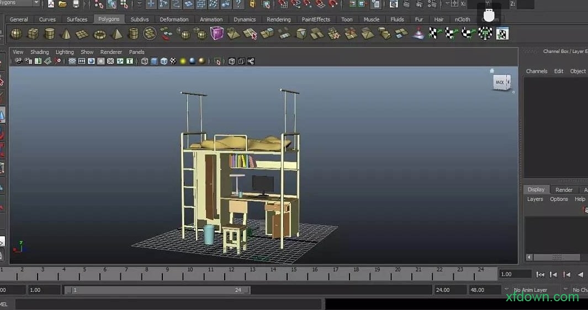
Task: Click the polygon cylinder shelf icon
Action: [x=50, y=34]
